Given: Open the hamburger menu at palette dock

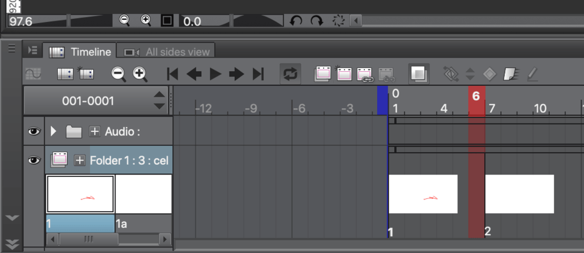Looking at the screenshot, I should click(x=12, y=49).
